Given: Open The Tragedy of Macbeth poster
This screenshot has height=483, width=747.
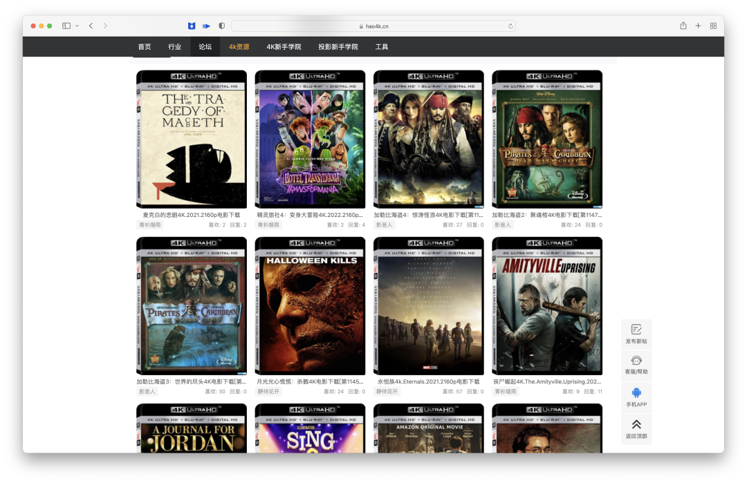Looking at the screenshot, I should coord(192,139).
